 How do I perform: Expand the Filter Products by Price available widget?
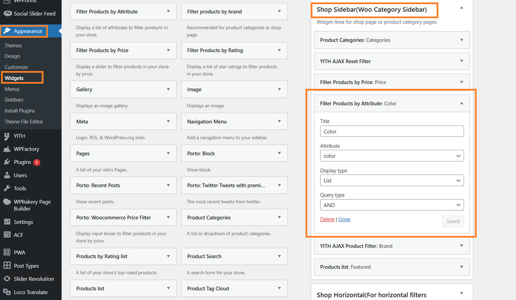(x=169, y=50)
